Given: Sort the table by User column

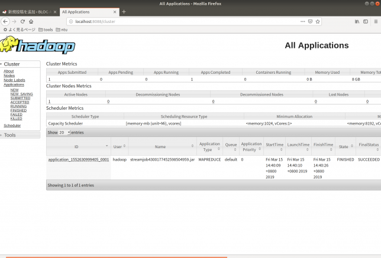Looking at the screenshot, I should 117,146.
